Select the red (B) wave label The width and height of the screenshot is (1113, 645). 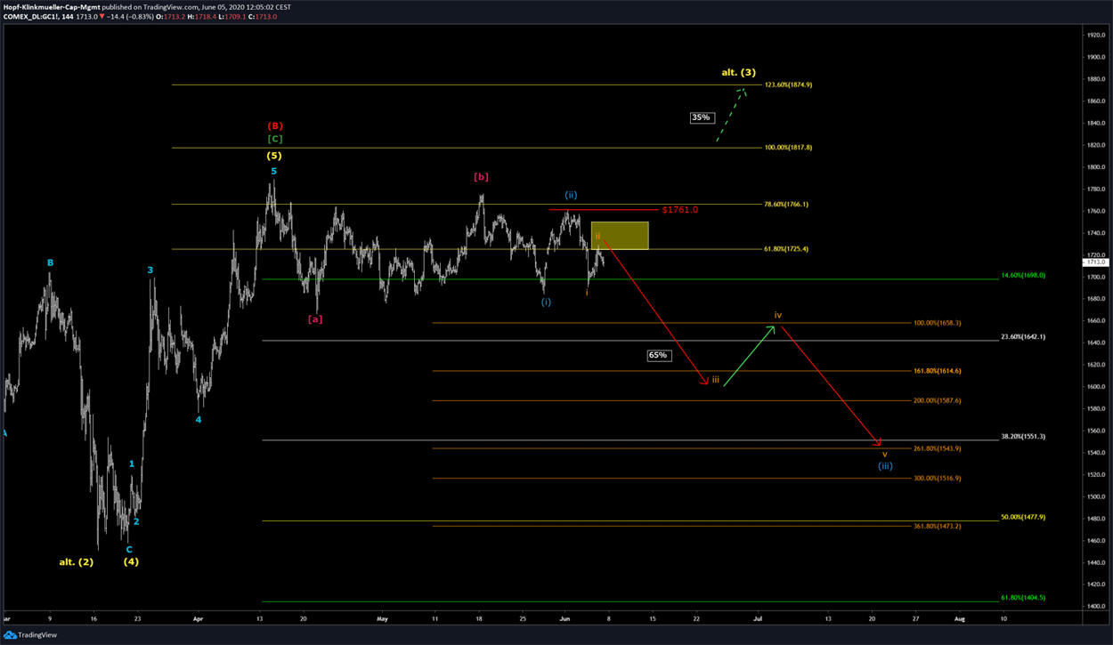[x=275, y=126]
